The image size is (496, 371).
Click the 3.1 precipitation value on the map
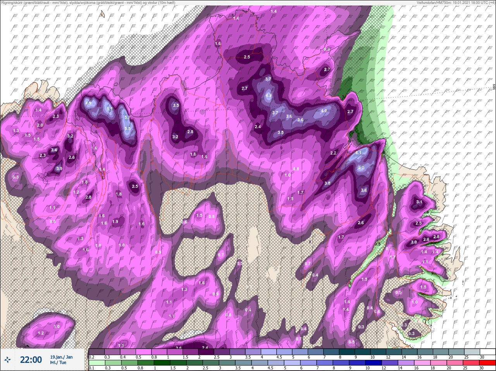pyautogui.click(x=419, y=202)
